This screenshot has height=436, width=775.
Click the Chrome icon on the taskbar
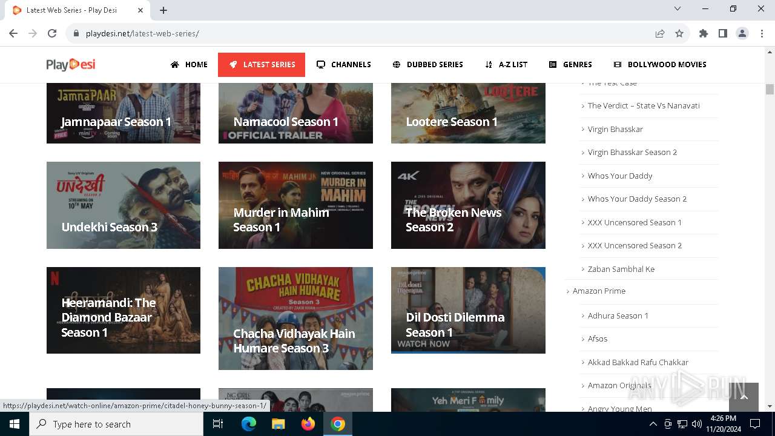pos(338,424)
